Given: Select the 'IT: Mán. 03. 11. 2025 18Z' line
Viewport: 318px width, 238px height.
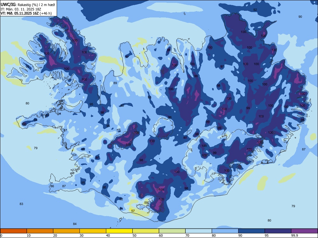Looking at the screenshot, I should [21, 9].
